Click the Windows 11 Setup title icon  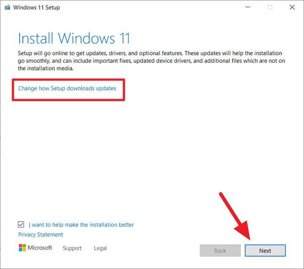coord(8,8)
